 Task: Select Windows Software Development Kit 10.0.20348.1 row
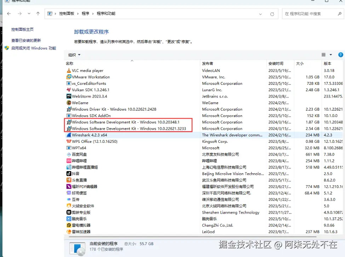pos(205,122)
